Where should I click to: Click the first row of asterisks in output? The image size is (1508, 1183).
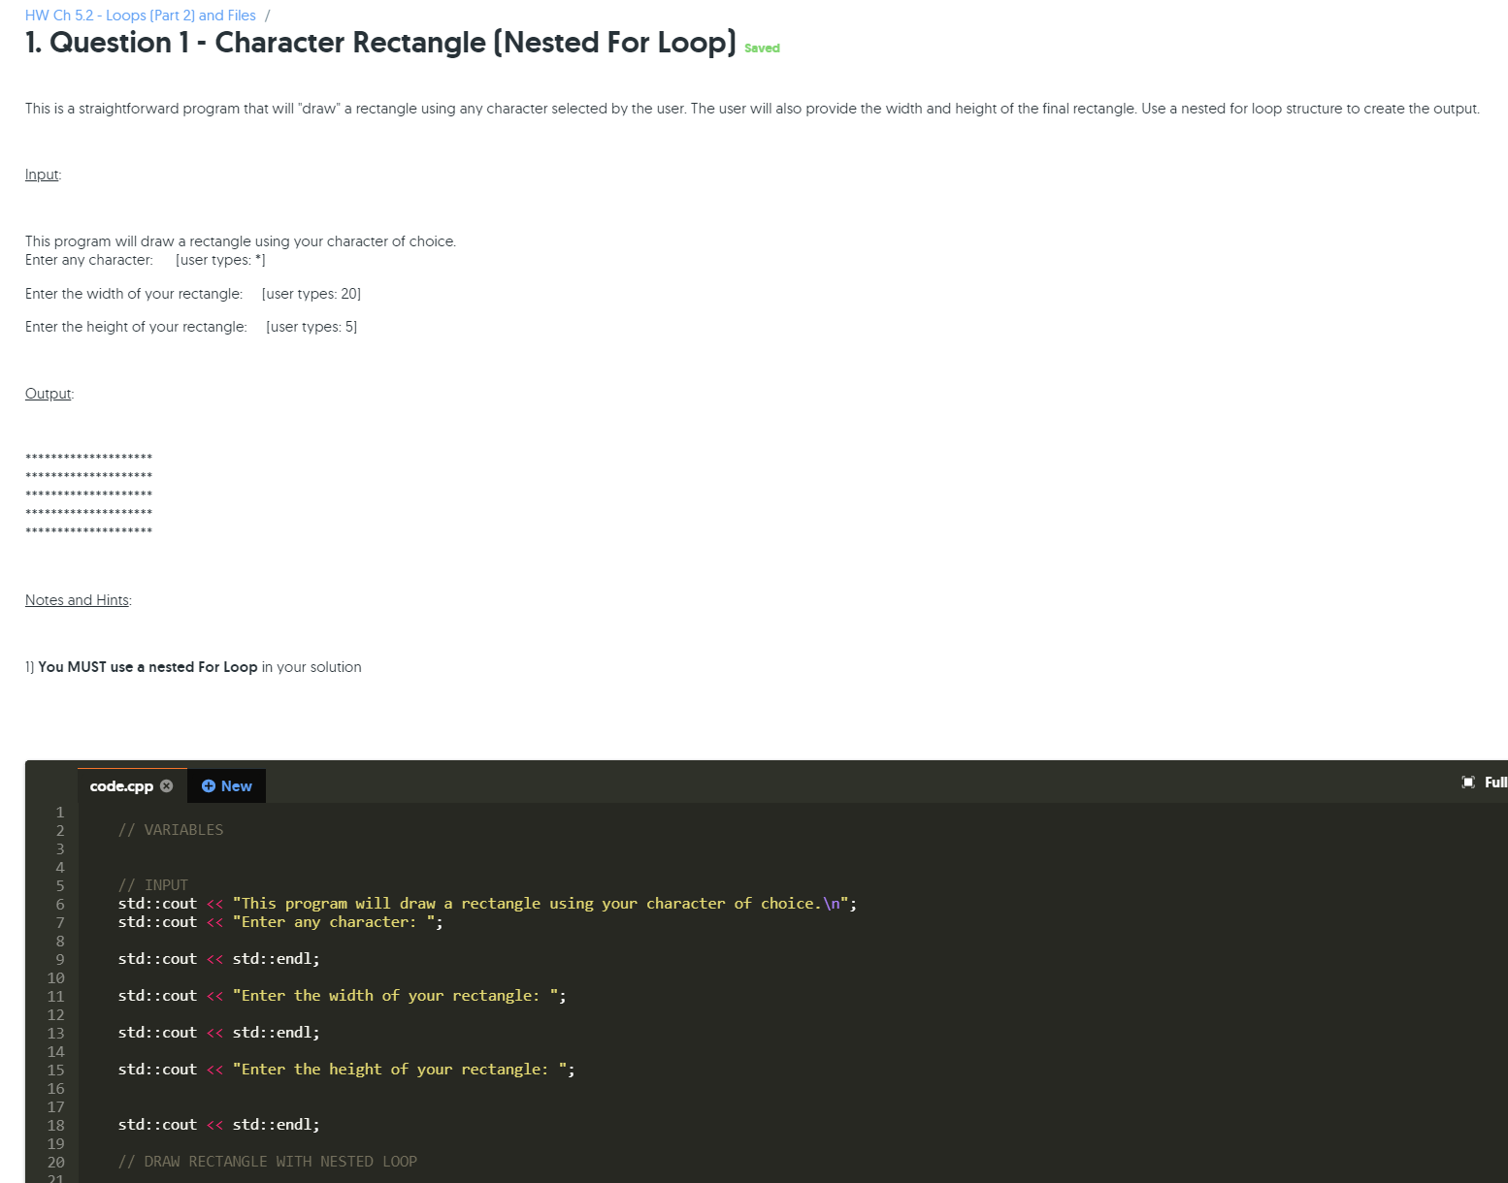point(89,458)
